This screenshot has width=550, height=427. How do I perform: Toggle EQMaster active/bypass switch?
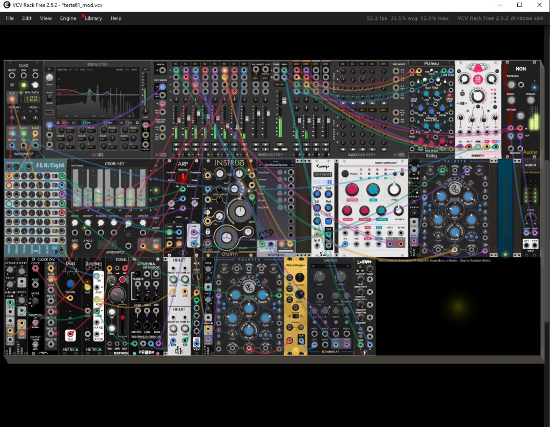pyautogui.click(x=49, y=98)
